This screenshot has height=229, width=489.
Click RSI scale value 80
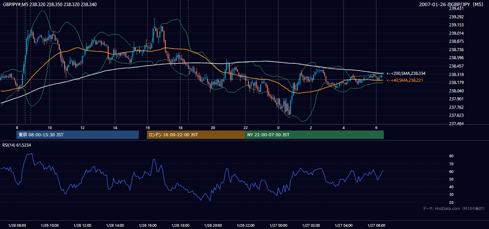coord(452,156)
